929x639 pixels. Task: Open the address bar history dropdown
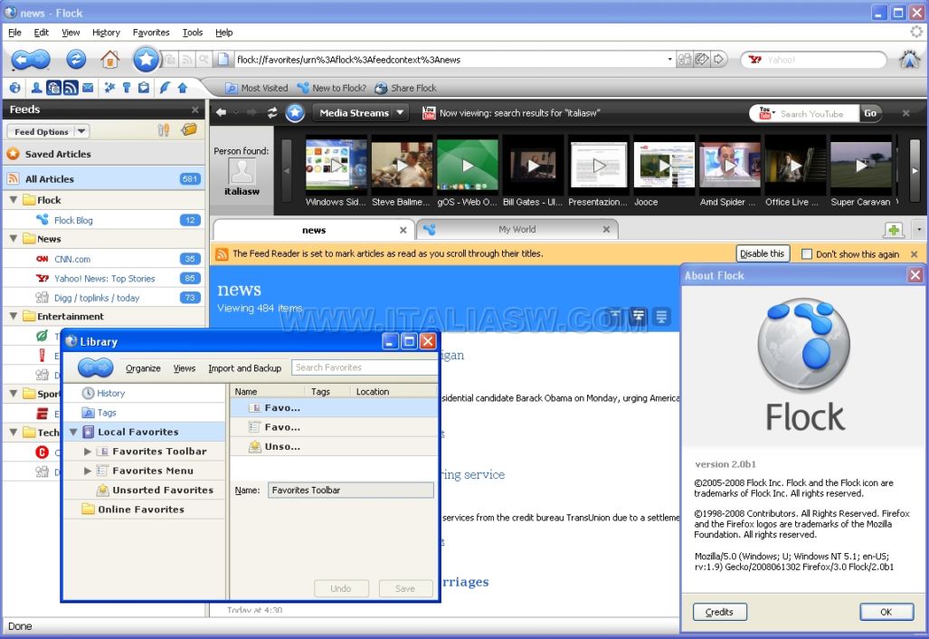669,59
